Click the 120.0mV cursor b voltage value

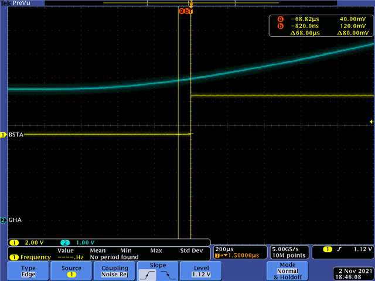click(x=353, y=26)
